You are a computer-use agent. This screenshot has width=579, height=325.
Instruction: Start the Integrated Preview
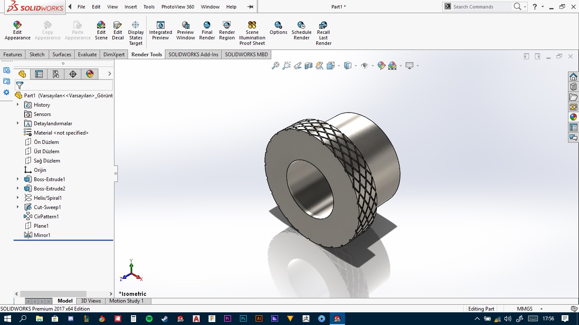pyautogui.click(x=160, y=25)
